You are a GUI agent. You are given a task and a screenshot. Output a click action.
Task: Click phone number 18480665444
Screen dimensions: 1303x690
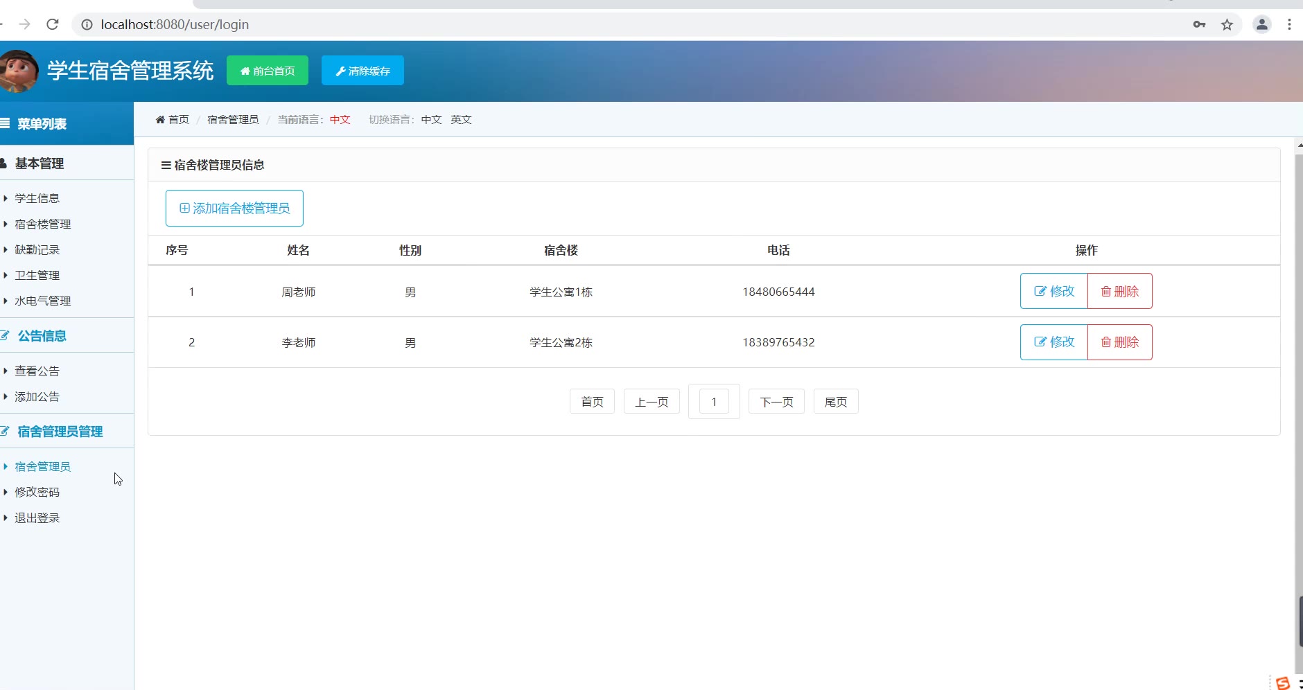point(778,292)
